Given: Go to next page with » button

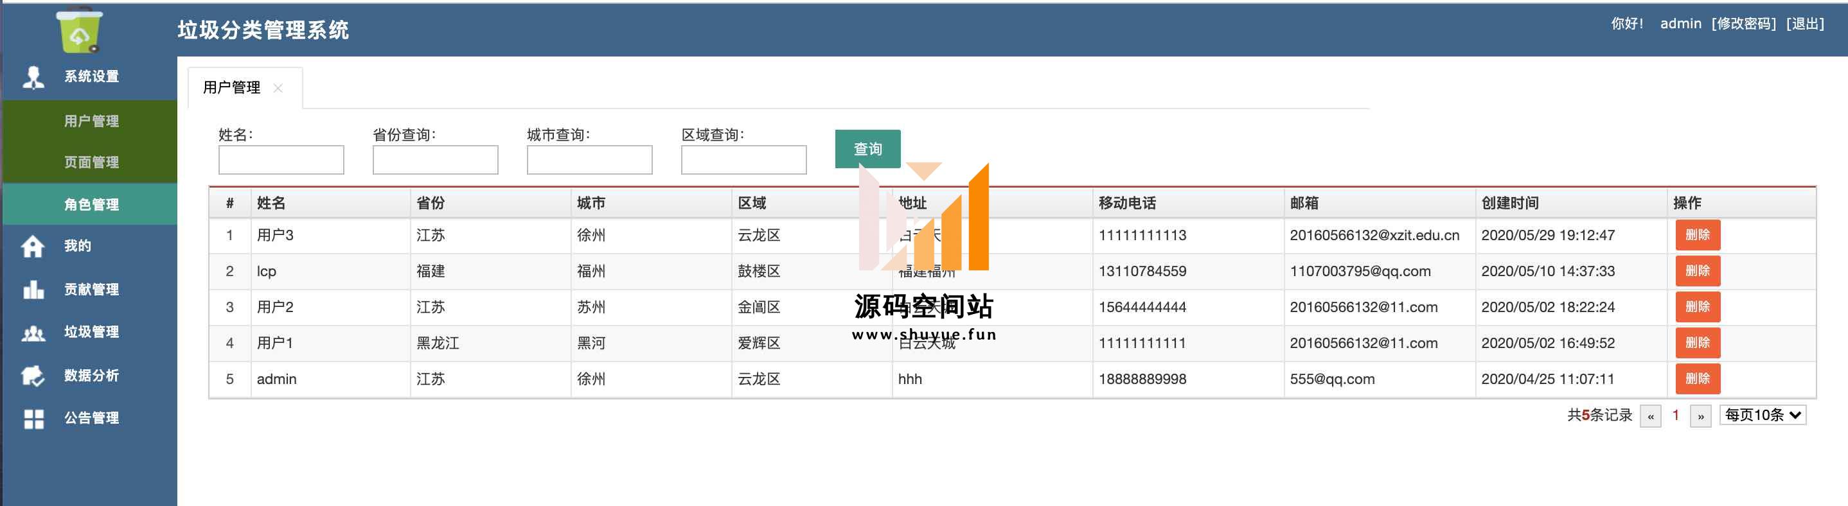Looking at the screenshot, I should pyautogui.click(x=1701, y=415).
